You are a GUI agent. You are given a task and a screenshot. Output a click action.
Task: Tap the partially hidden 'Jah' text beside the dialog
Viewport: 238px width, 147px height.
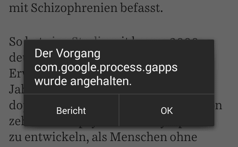(x=17, y=89)
